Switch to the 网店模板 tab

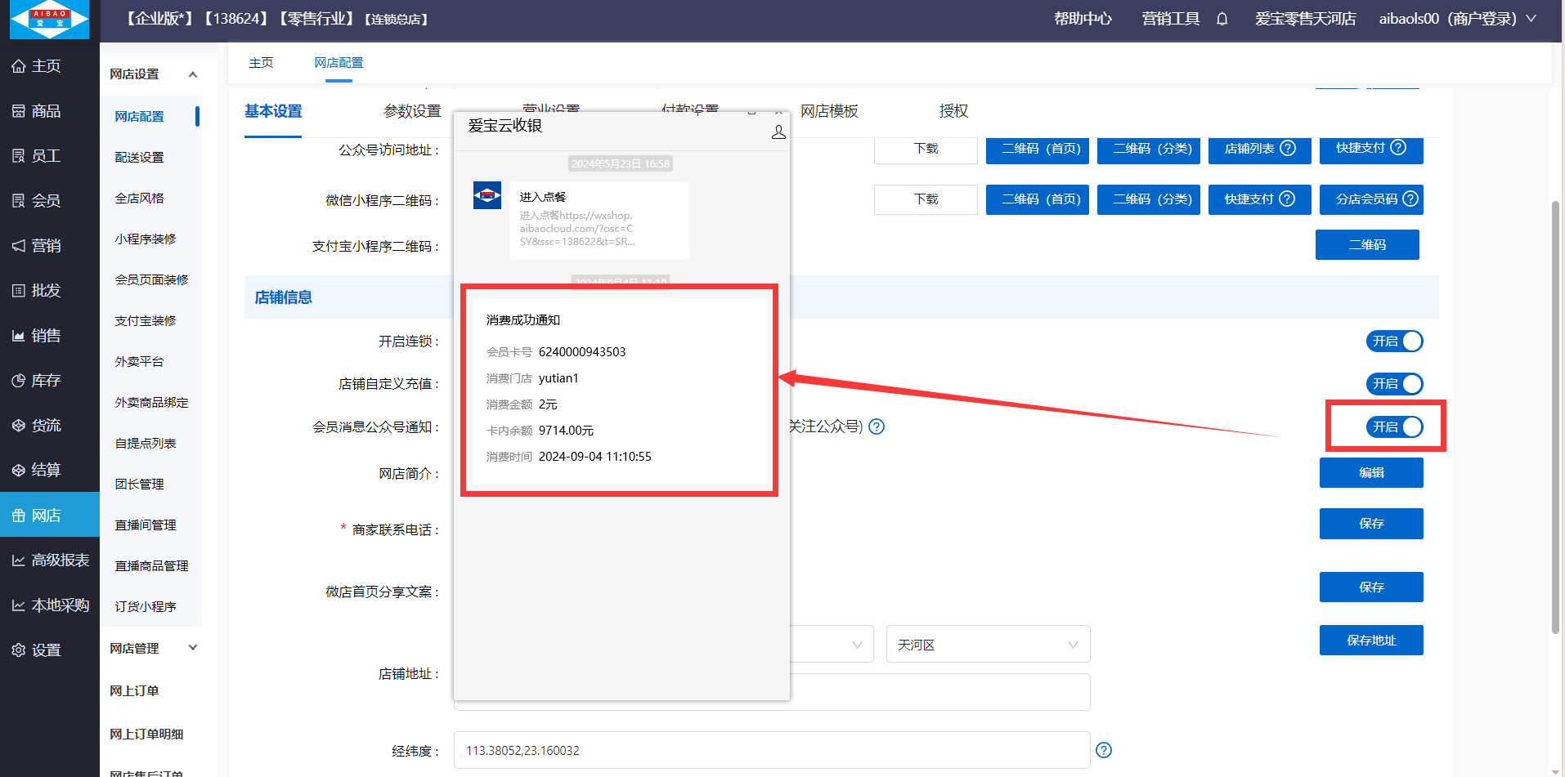coord(829,111)
